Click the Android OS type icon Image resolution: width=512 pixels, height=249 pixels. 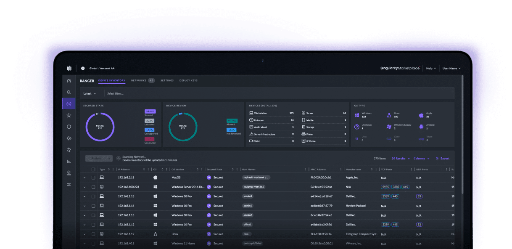421,127
